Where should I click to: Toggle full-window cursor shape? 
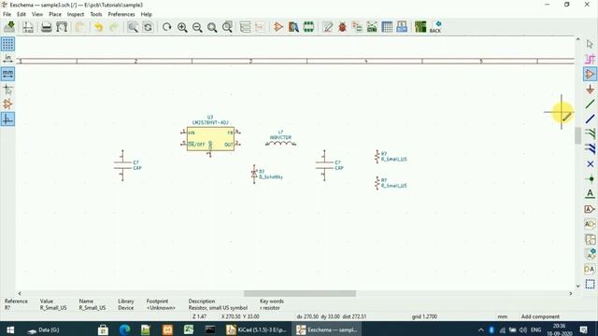[7, 90]
